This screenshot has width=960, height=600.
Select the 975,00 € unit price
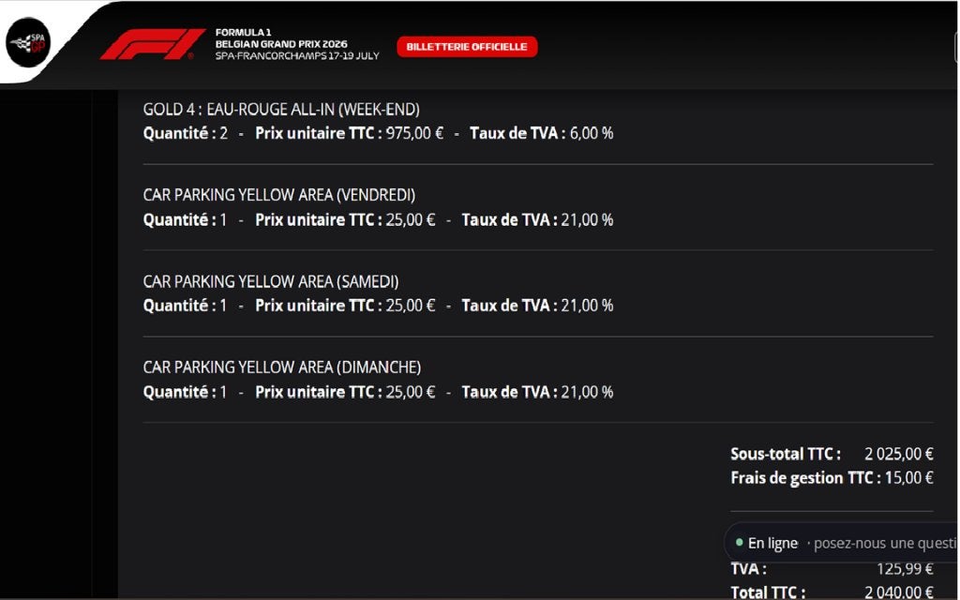click(x=414, y=133)
